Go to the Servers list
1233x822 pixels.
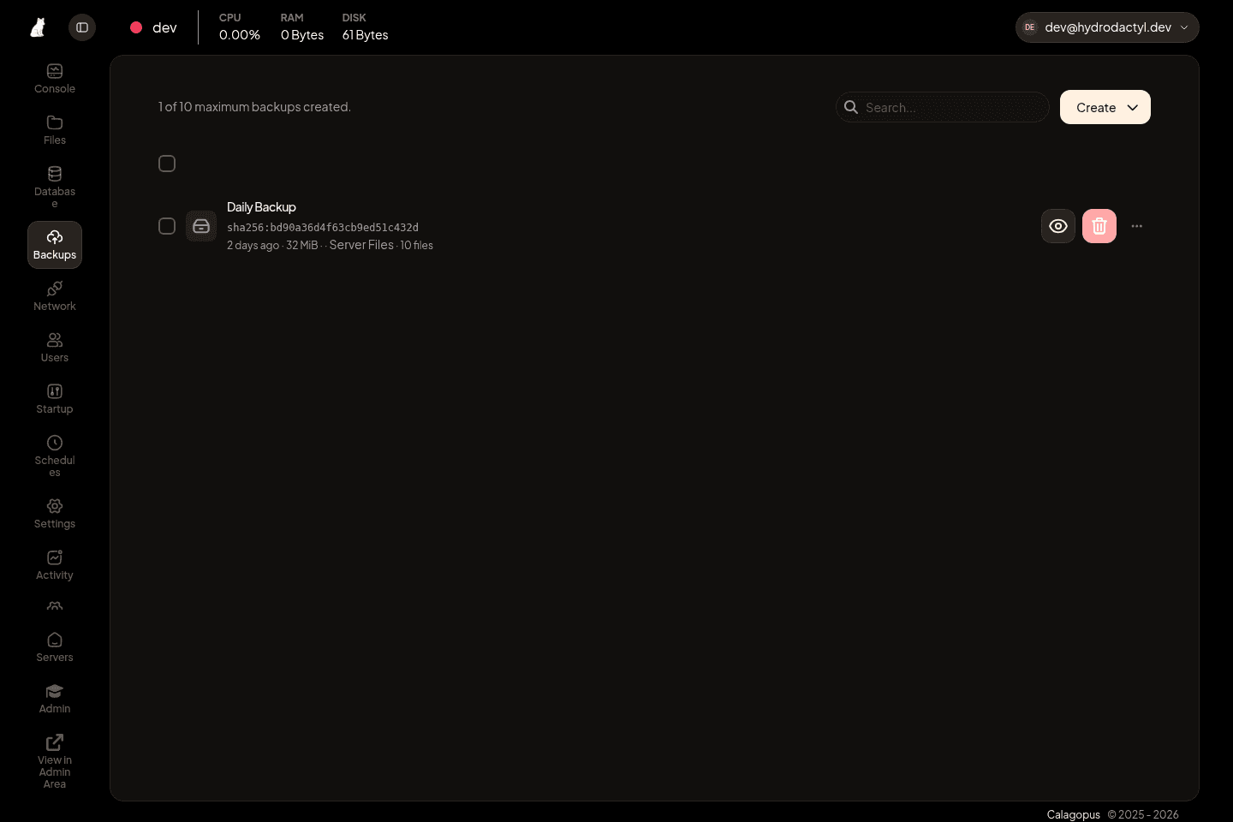pos(55,647)
